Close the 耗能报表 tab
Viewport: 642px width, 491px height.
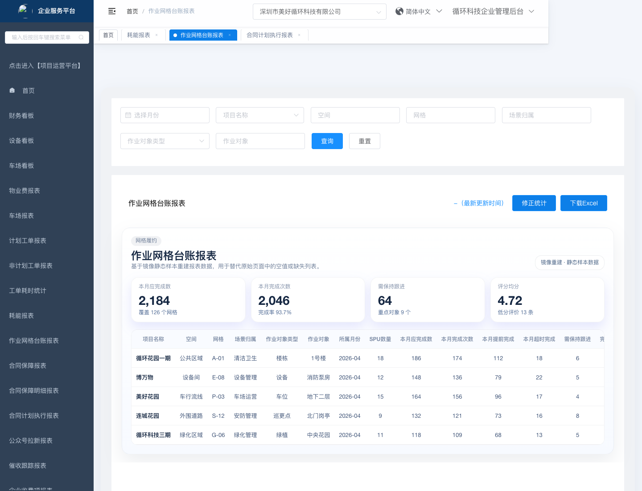(x=156, y=35)
